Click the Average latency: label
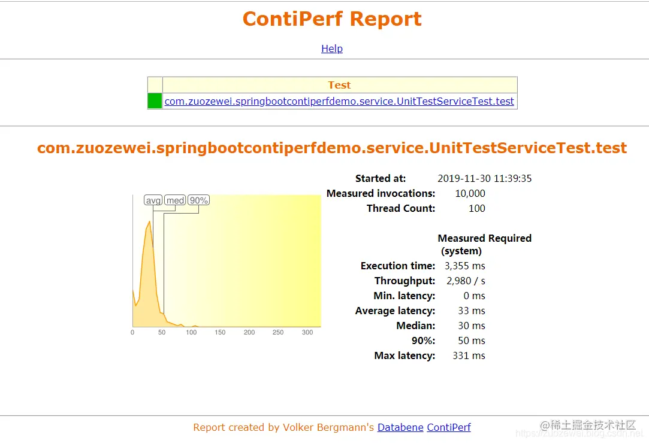 396,311
